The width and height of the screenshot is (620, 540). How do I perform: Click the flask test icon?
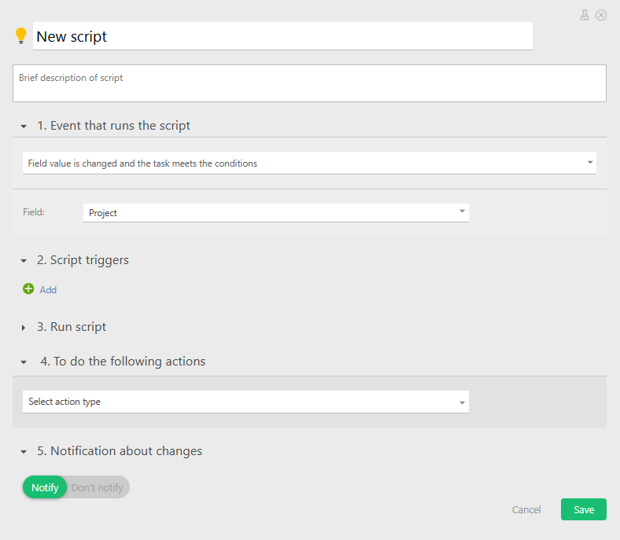coord(585,15)
